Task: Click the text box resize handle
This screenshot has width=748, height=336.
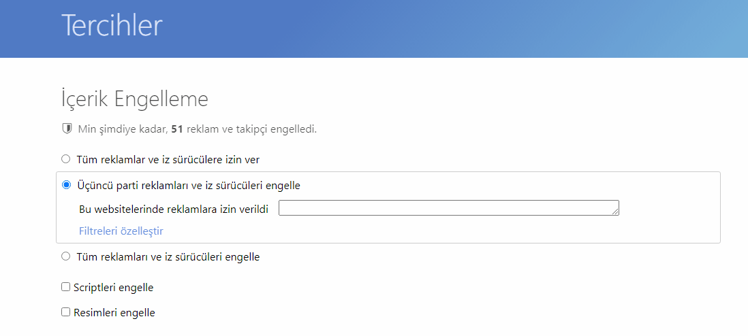Action: [x=615, y=212]
